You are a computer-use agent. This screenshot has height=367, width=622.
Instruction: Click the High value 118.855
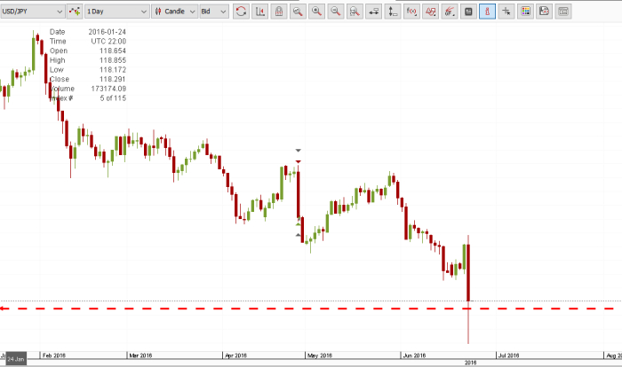tap(113, 60)
